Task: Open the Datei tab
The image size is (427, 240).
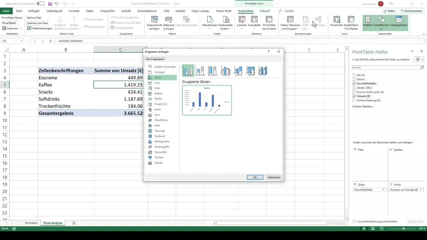Action: (x=6, y=11)
